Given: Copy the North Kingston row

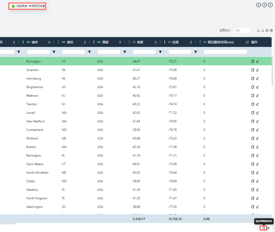Looking at the screenshot, I should tap(252, 198).
